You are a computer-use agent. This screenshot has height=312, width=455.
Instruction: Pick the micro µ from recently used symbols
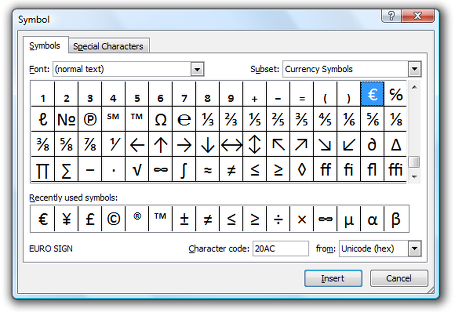(349, 219)
